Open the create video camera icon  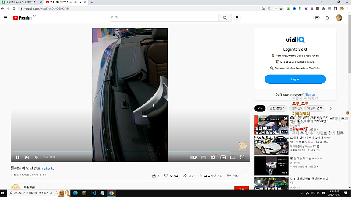[317, 18]
